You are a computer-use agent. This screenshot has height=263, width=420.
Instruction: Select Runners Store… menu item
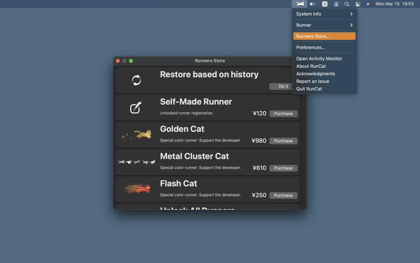324,36
